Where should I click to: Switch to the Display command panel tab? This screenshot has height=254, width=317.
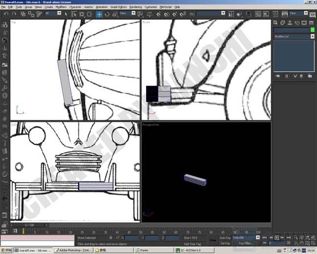(x=304, y=23)
